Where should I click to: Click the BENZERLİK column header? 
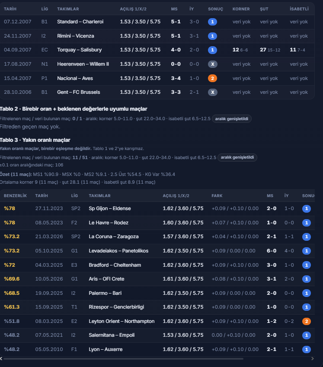click(15, 196)
